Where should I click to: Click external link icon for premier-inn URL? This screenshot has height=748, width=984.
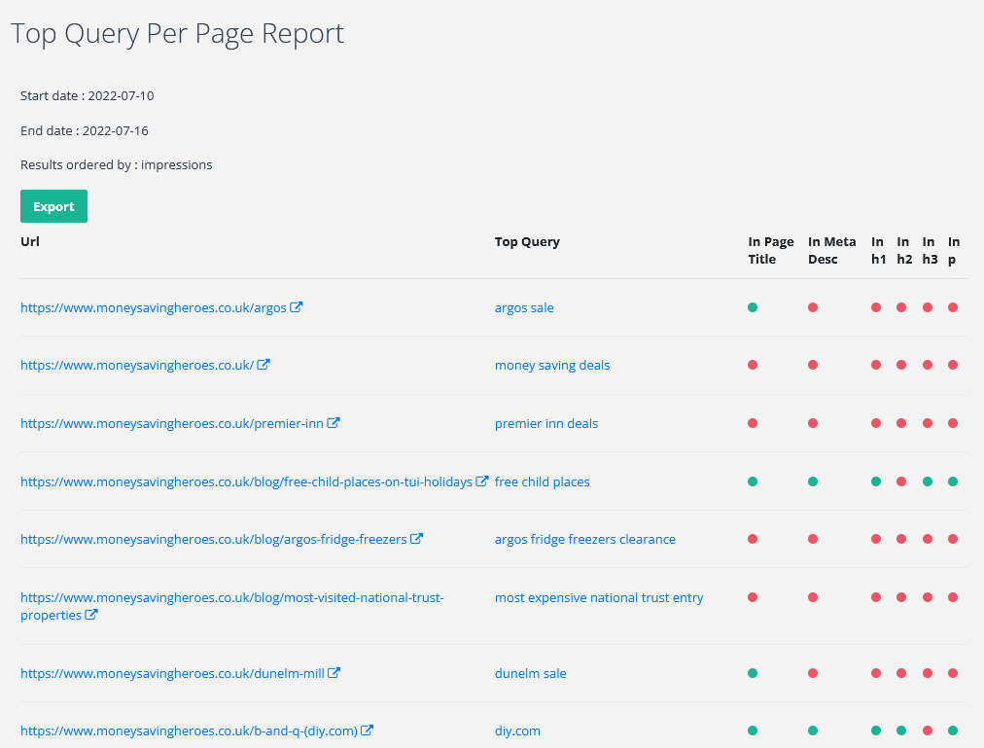[334, 423]
